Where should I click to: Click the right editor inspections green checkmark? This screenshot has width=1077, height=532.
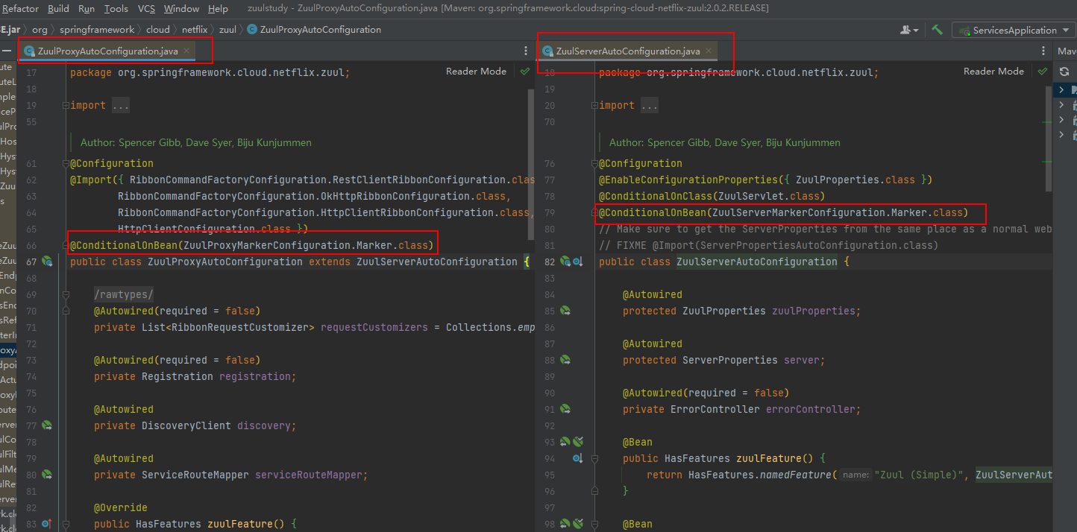point(1043,72)
